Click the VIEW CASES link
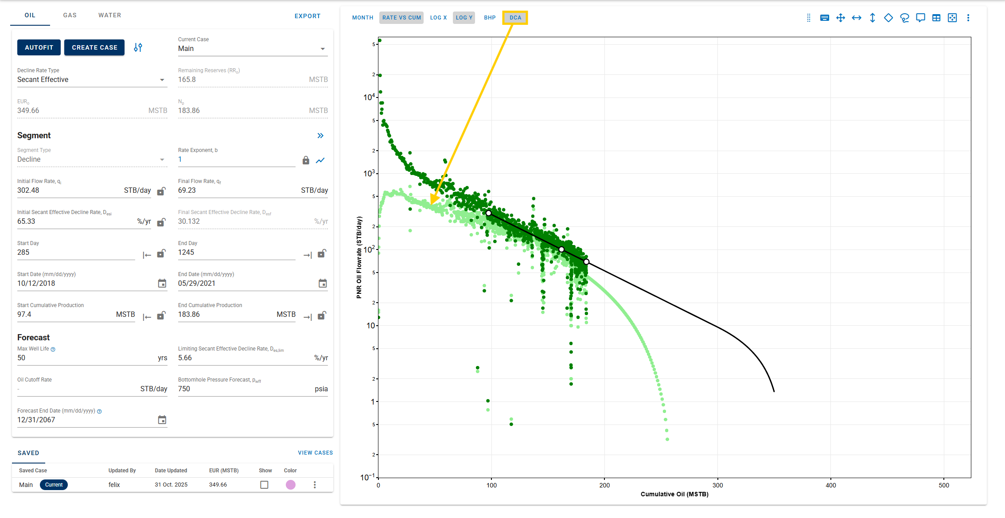This screenshot has height=518, width=1005. pos(315,453)
